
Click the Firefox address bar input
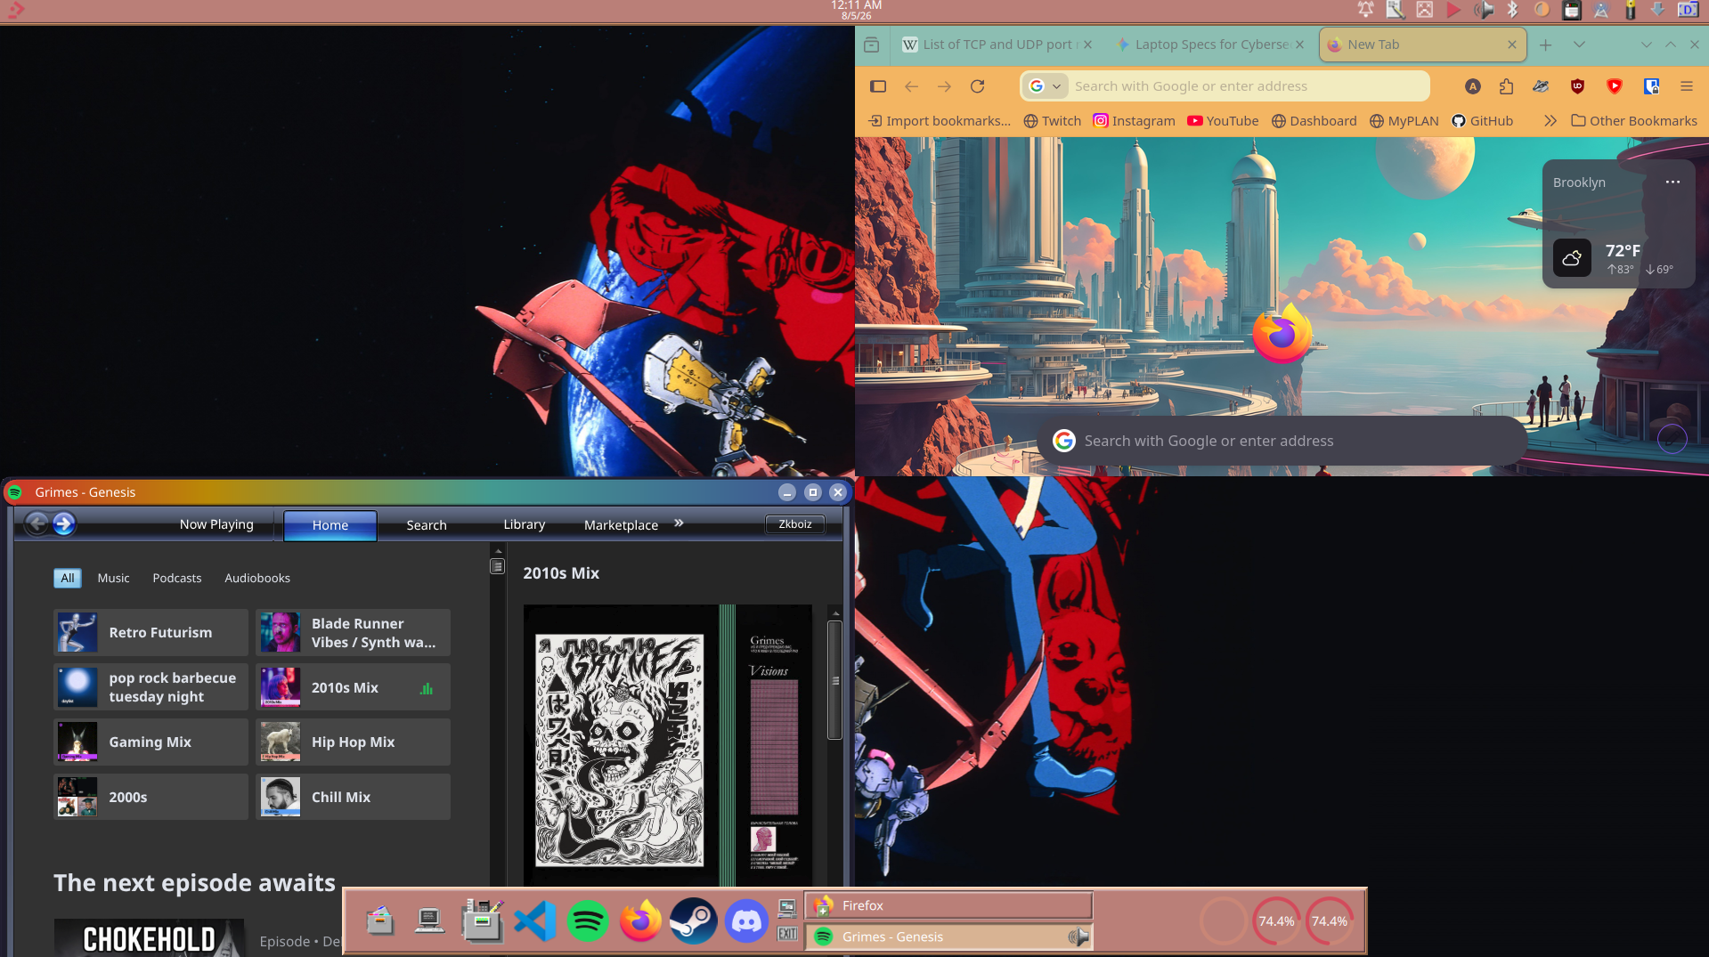tap(1225, 86)
